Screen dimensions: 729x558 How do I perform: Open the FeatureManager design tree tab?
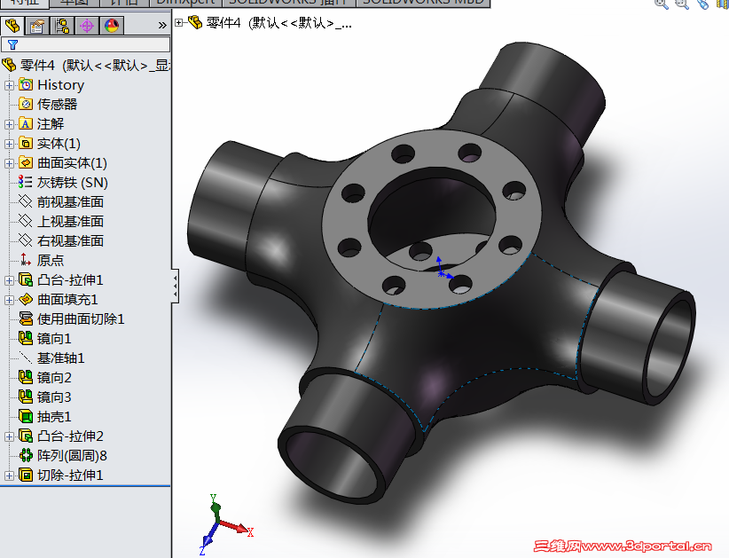[x=12, y=25]
